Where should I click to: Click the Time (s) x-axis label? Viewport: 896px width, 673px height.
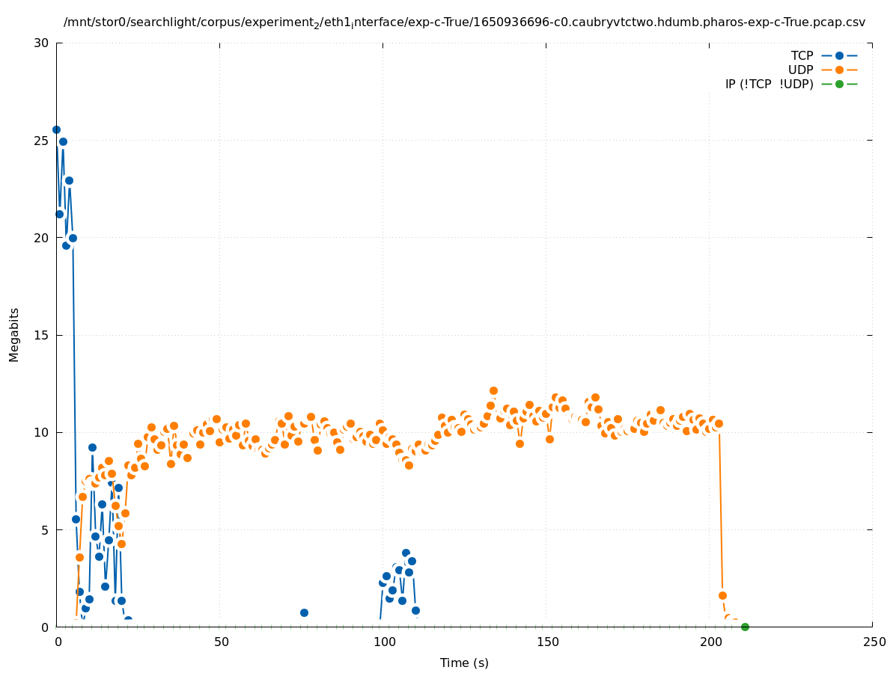tap(464, 663)
